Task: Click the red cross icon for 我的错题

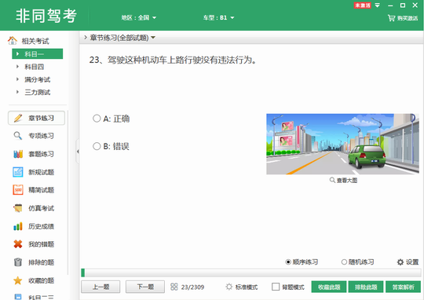Action: tap(18, 244)
